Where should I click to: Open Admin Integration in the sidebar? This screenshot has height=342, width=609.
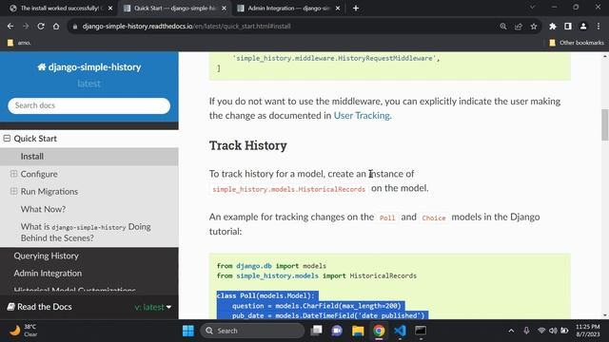[48, 274]
